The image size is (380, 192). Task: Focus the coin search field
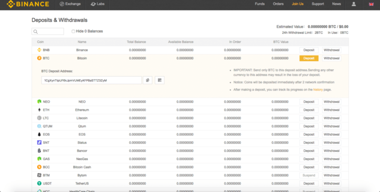(x=48, y=31)
